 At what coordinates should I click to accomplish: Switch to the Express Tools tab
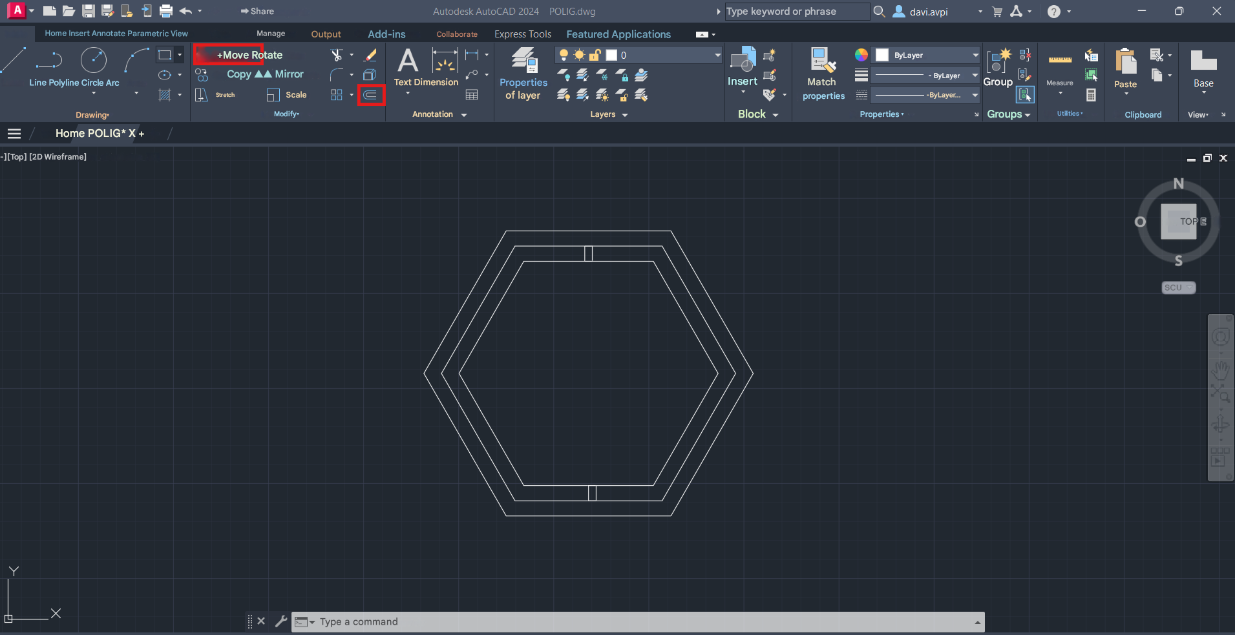[523, 34]
